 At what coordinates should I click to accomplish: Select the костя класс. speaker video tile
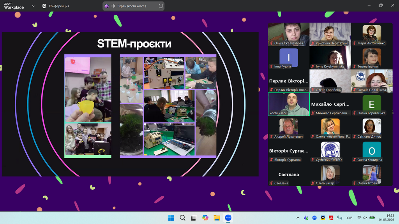click(x=289, y=104)
